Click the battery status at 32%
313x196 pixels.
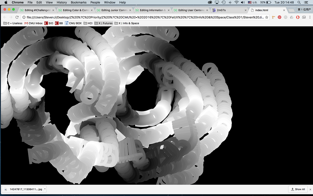click(x=266, y=2)
